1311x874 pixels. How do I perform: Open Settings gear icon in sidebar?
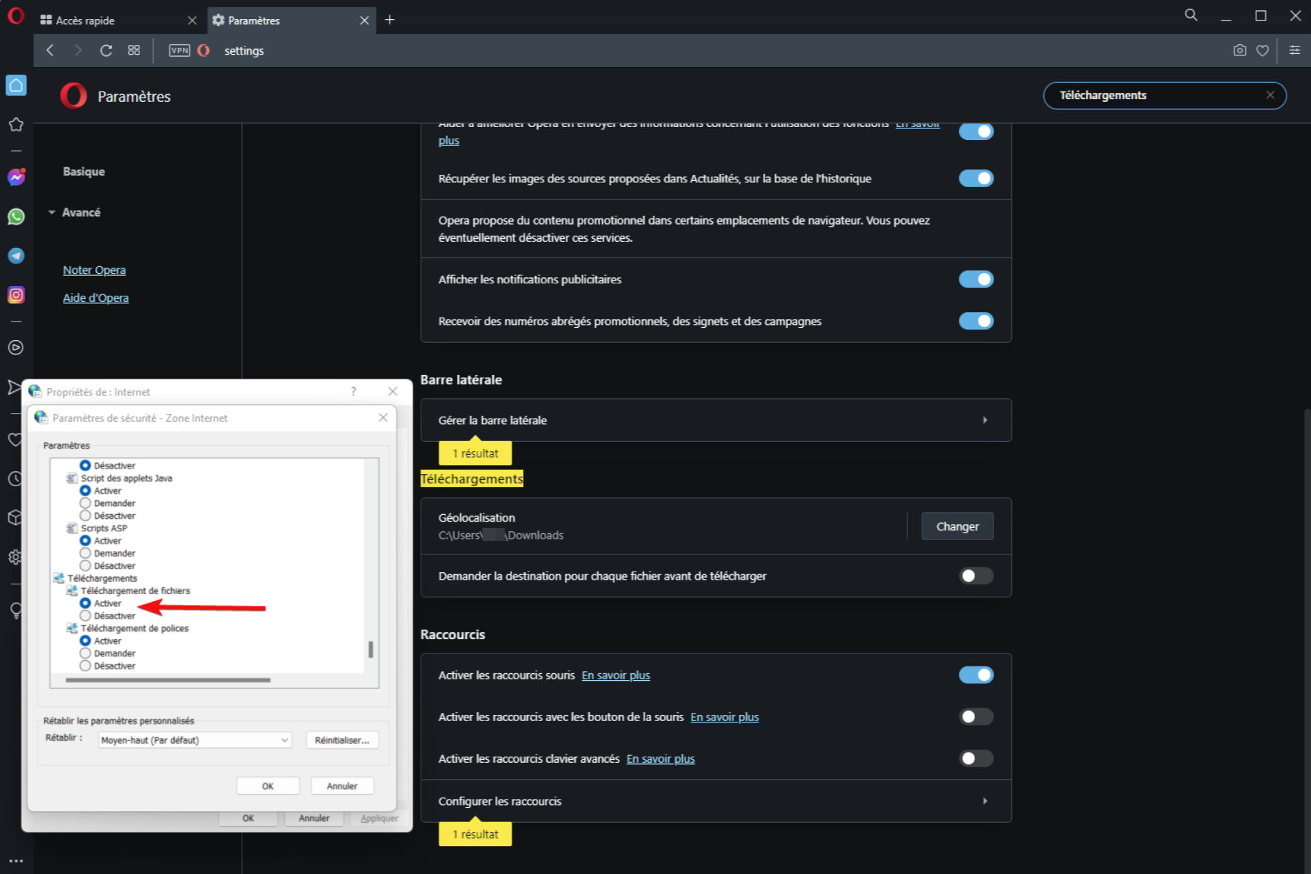click(15, 556)
